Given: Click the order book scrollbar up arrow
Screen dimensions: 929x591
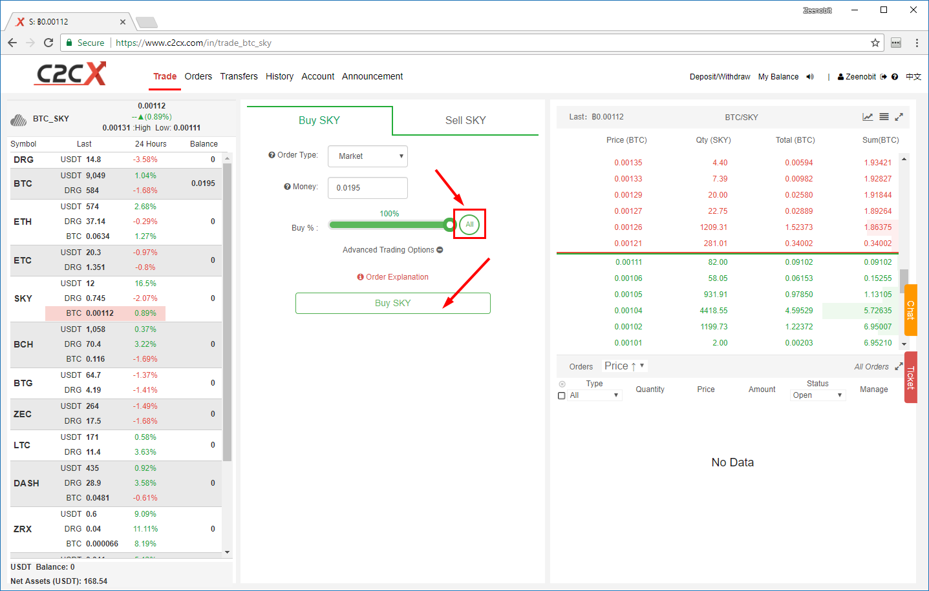Looking at the screenshot, I should tap(904, 159).
